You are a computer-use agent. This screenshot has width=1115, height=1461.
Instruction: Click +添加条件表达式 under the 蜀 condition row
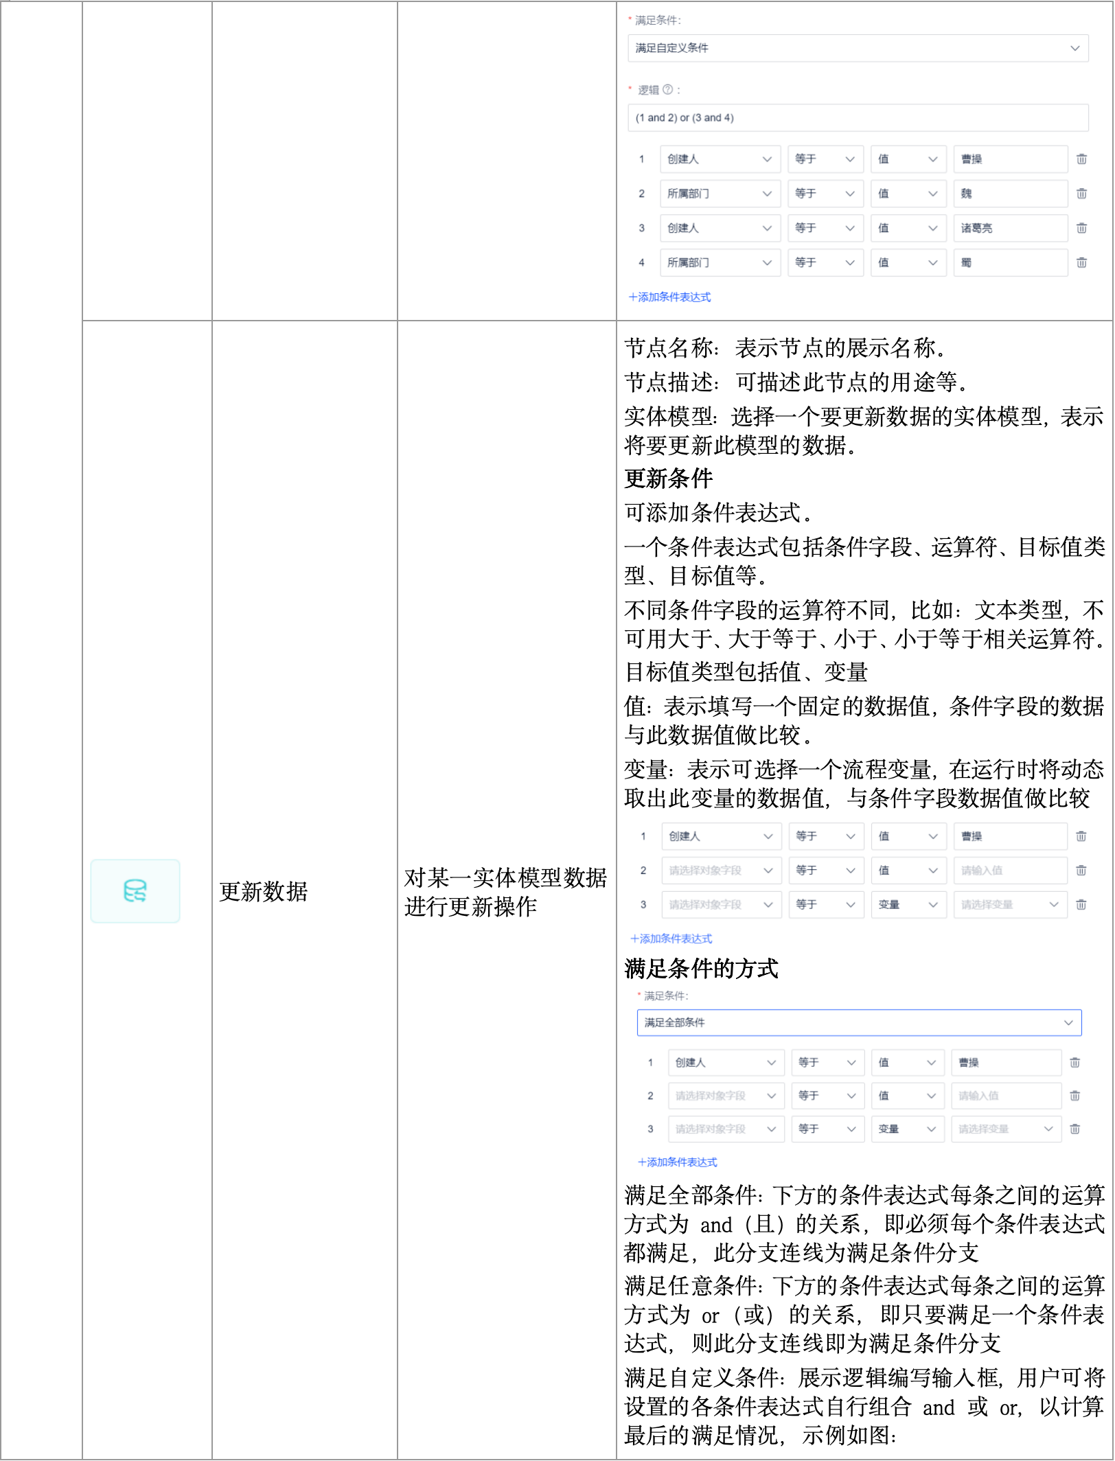pos(669,297)
